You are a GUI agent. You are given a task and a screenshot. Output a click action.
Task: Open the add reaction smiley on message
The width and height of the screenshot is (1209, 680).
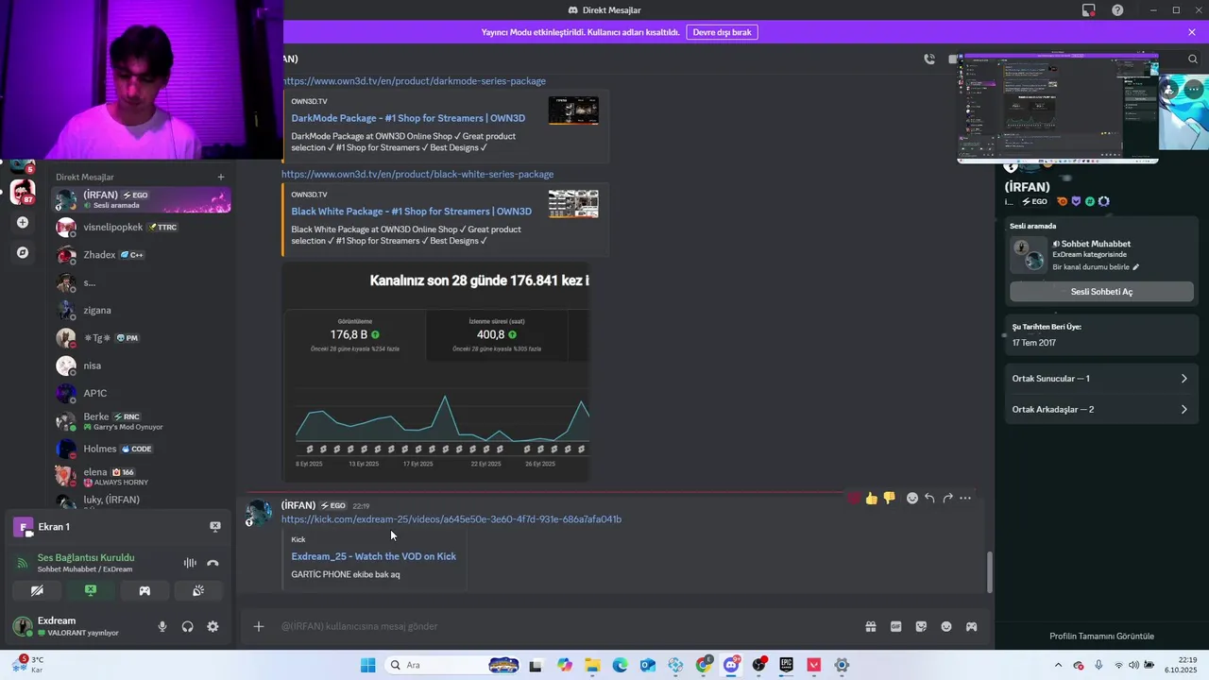coord(912,498)
